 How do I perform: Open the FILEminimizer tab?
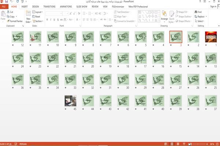118,7
